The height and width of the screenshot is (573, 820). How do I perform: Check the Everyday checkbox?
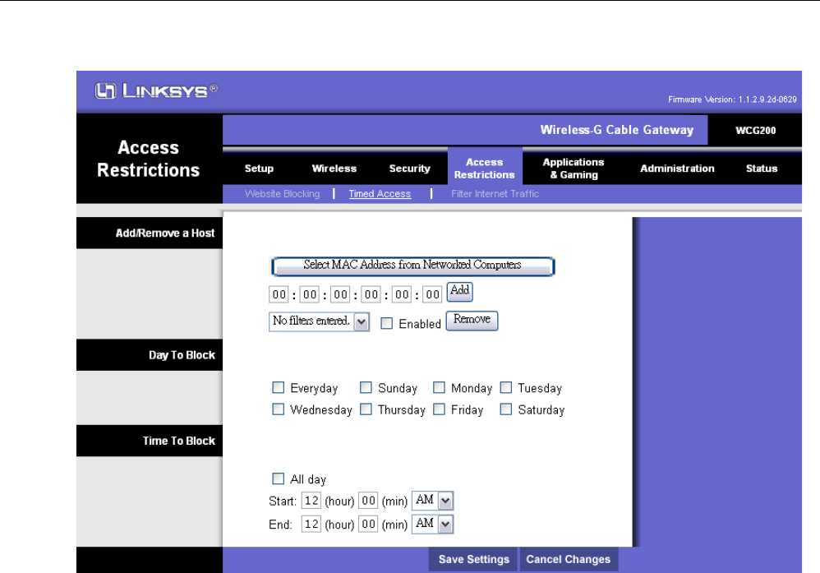pos(279,387)
